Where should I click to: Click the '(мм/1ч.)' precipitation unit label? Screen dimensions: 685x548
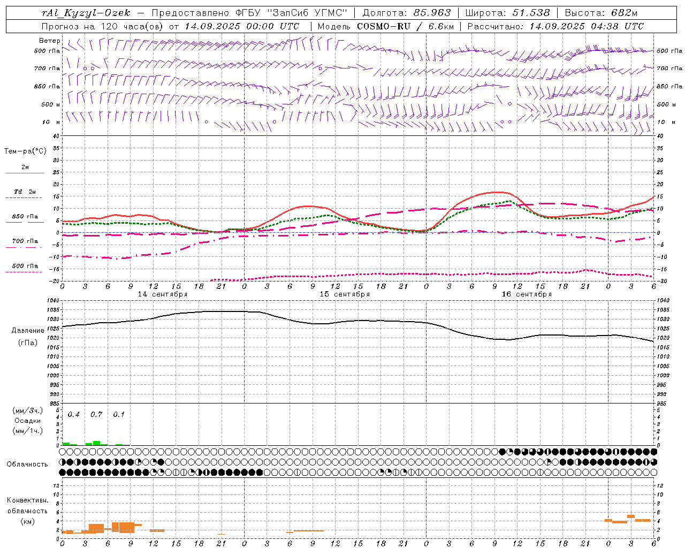tap(28, 431)
